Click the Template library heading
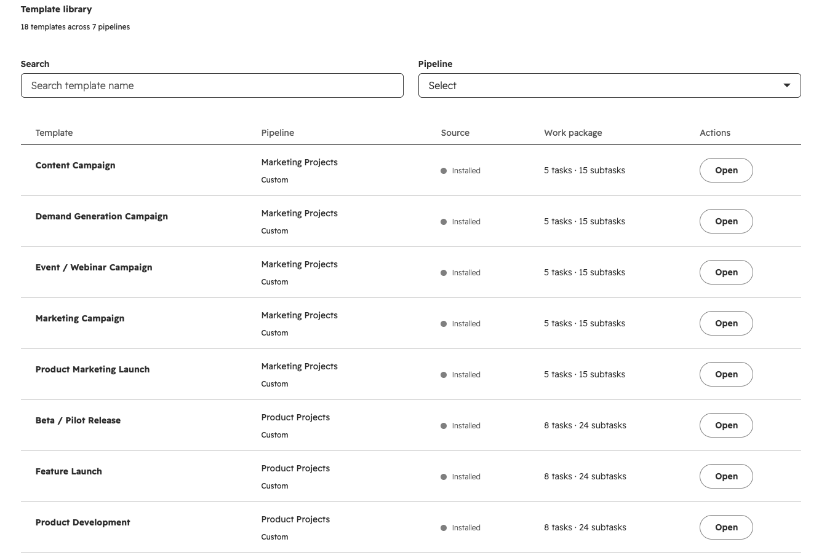 click(56, 9)
